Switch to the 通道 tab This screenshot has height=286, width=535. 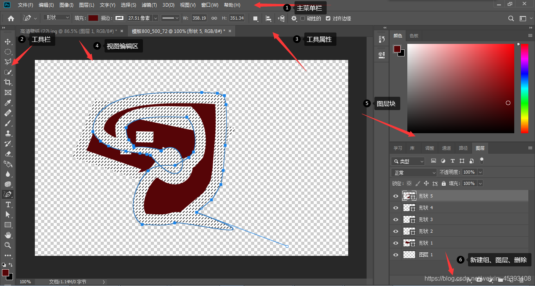point(446,148)
